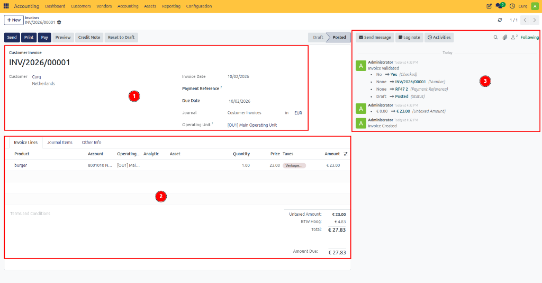The width and height of the screenshot is (542, 283).
Task: Click the price 23.00 cell
Action: pos(275,165)
